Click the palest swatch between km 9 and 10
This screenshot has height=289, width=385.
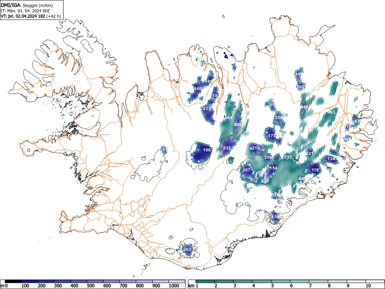(357, 281)
